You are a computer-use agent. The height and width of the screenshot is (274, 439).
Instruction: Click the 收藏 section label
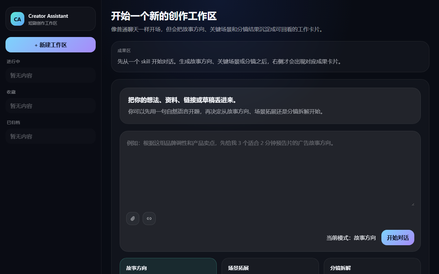(11, 92)
